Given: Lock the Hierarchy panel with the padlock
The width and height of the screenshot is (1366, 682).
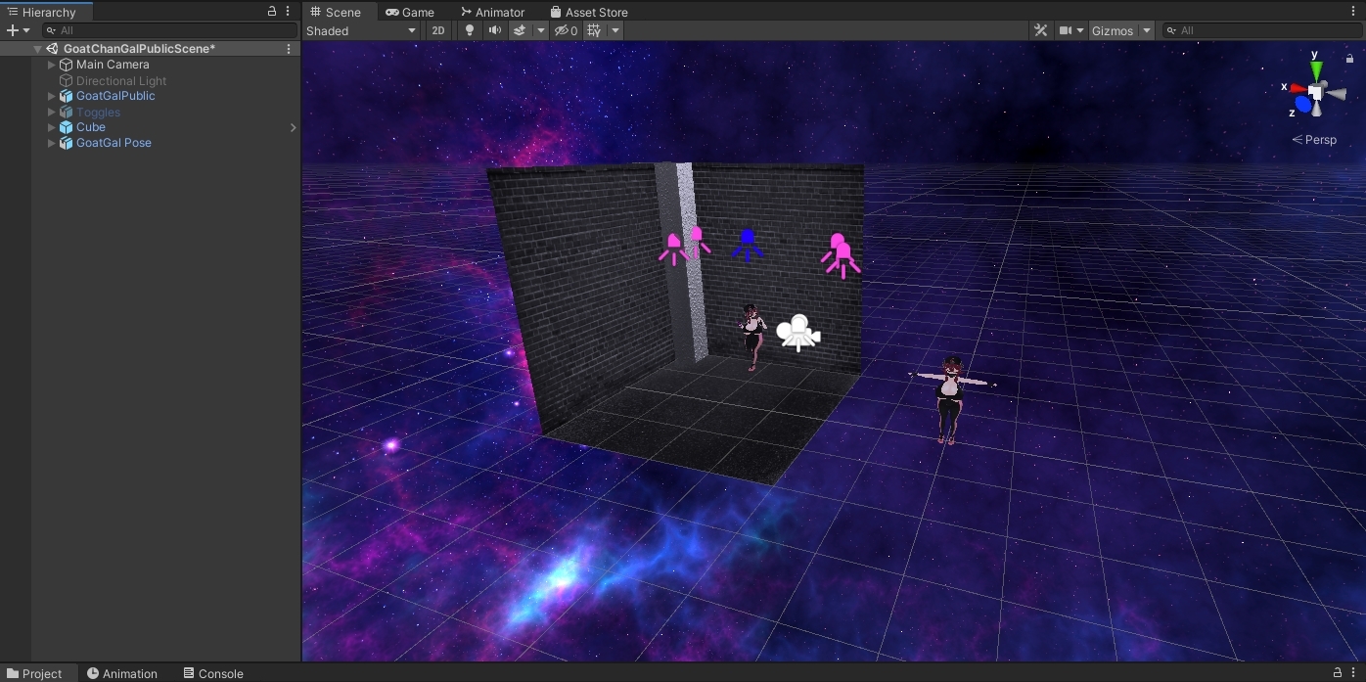Looking at the screenshot, I should pos(272,12).
